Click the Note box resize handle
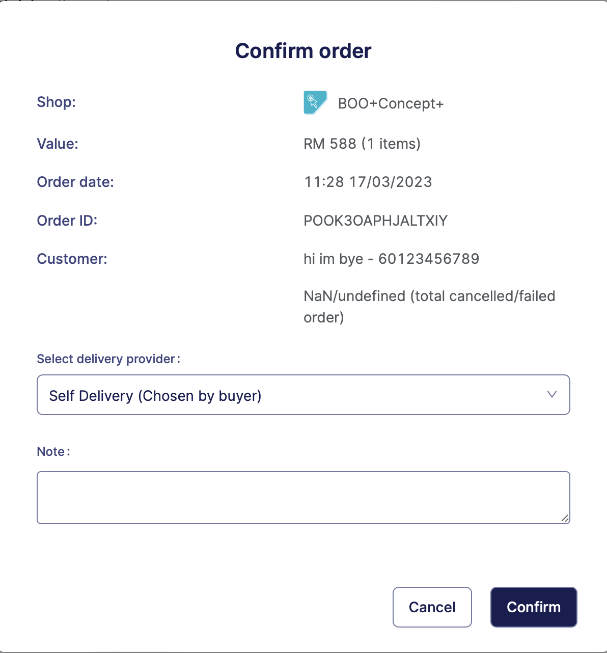This screenshot has height=653, width=607. (x=565, y=518)
